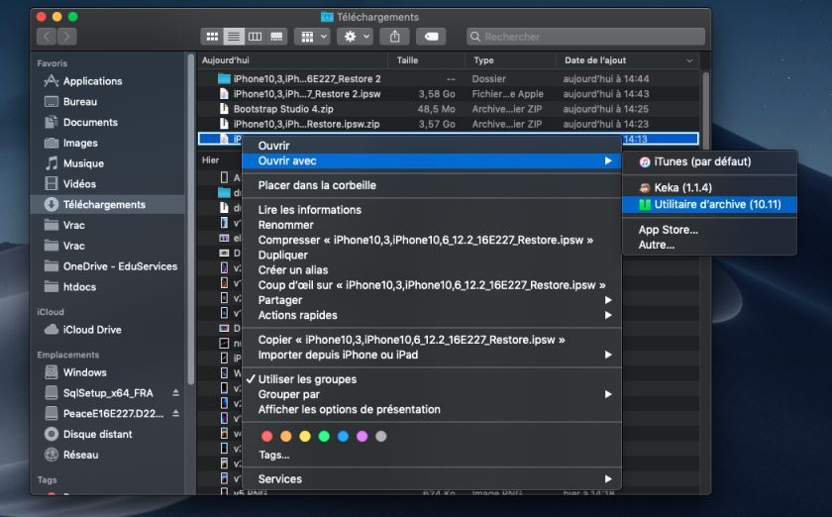Select Téléchargements in the sidebar

coord(108,204)
